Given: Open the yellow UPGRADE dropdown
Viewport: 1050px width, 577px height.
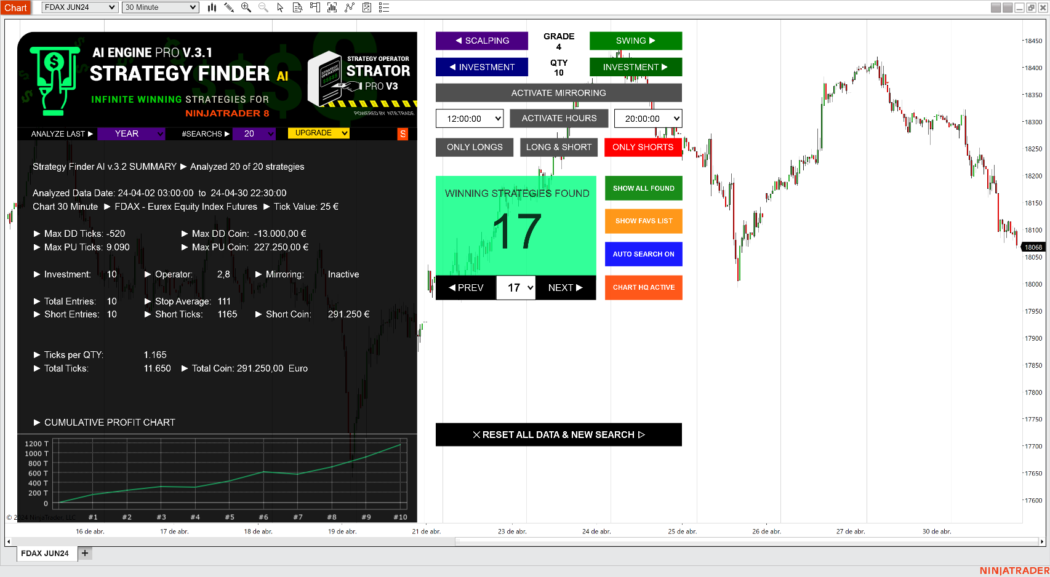Looking at the screenshot, I should (318, 133).
